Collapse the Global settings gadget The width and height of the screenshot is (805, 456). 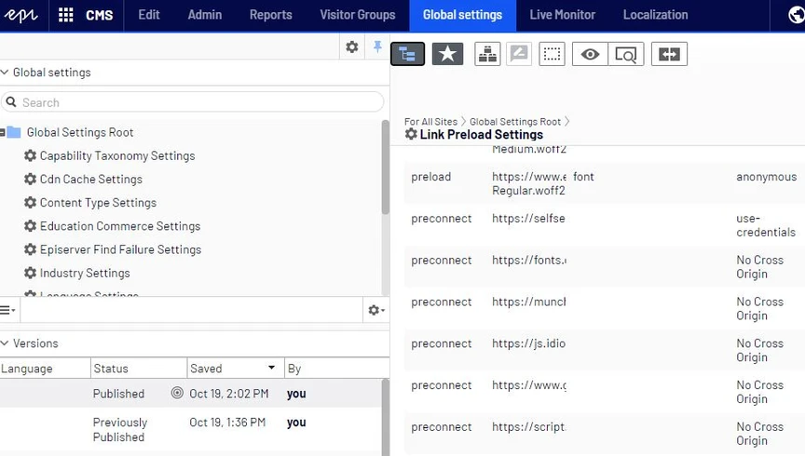pos(5,73)
